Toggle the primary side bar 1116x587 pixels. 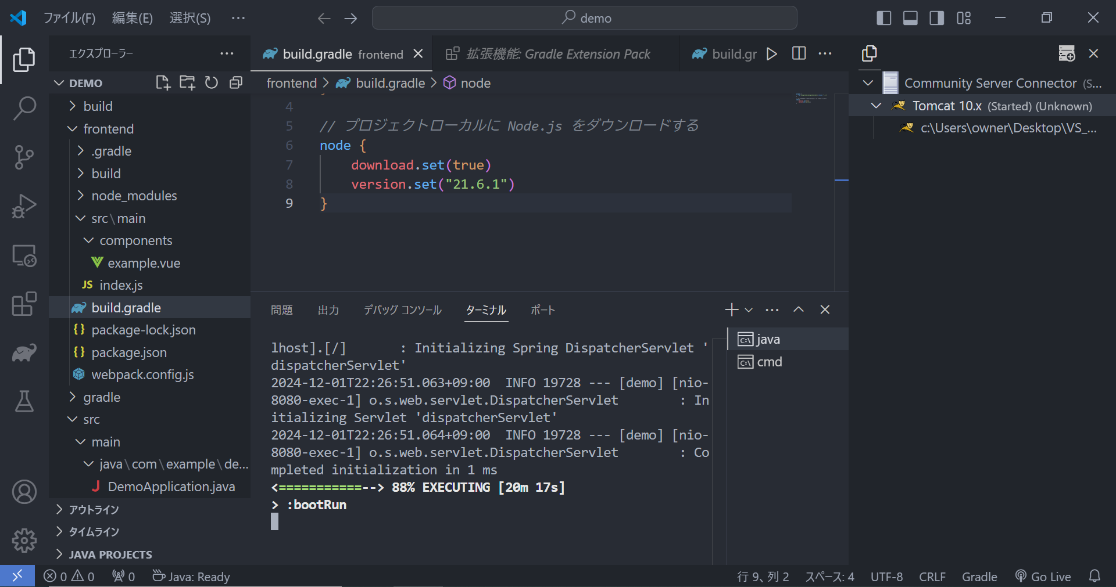click(884, 18)
